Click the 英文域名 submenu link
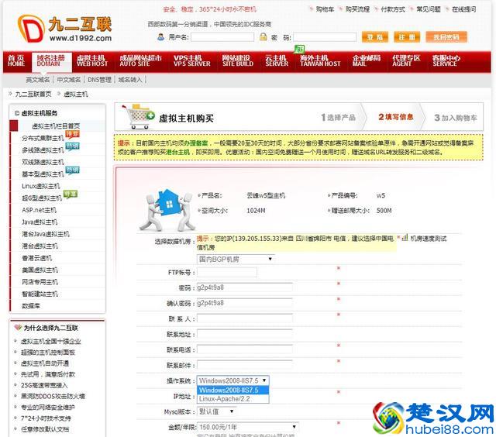 pos(38,80)
